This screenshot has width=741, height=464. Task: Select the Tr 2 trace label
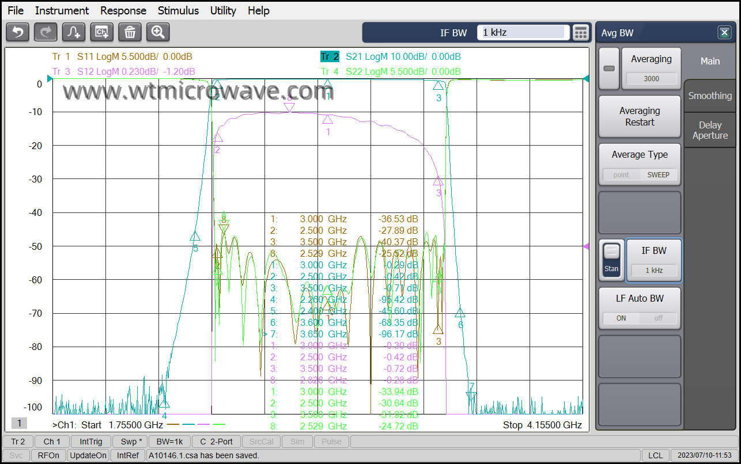[x=330, y=56]
